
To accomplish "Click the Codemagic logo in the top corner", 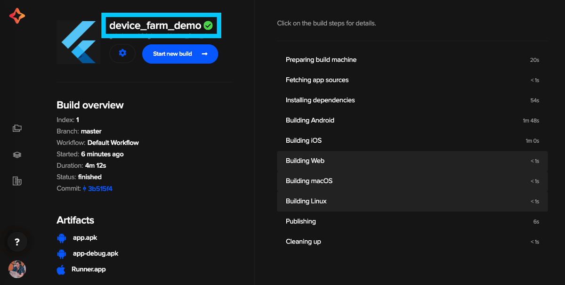I will [16, 15].
